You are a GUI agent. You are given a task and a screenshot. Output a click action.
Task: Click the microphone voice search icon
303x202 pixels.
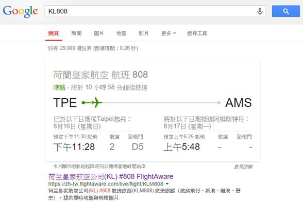(x=260, y=11)
